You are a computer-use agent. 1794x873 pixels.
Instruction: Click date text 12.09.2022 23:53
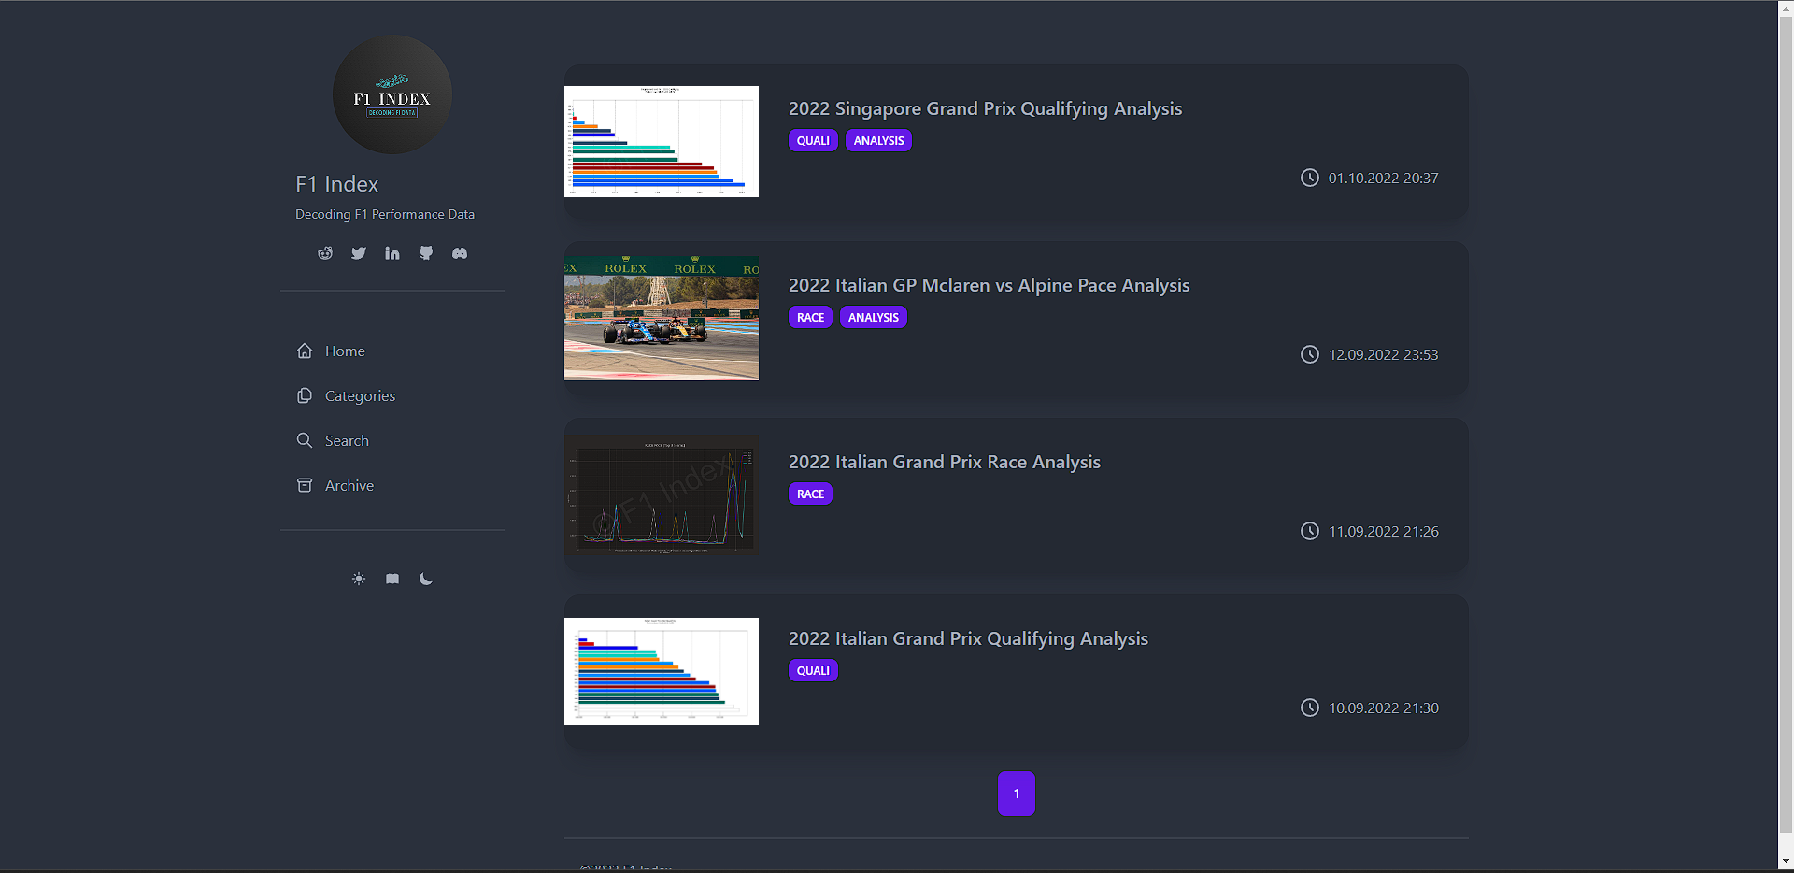click(x=1384, y=354)
